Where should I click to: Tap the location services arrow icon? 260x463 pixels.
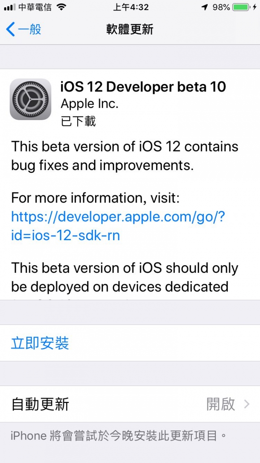click(205, 7)
